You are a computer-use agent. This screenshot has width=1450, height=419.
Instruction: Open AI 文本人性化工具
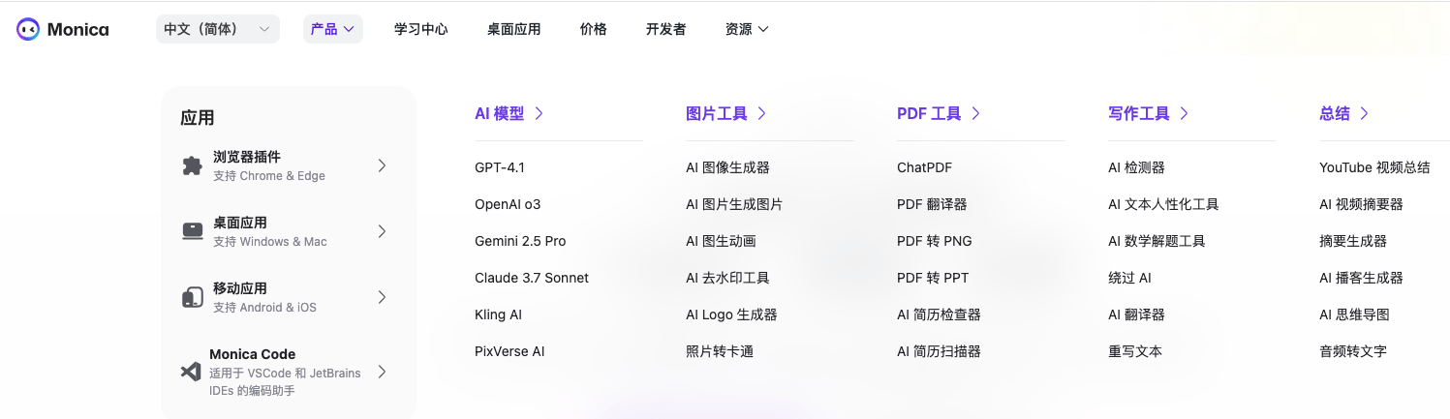click(1163, 204)
